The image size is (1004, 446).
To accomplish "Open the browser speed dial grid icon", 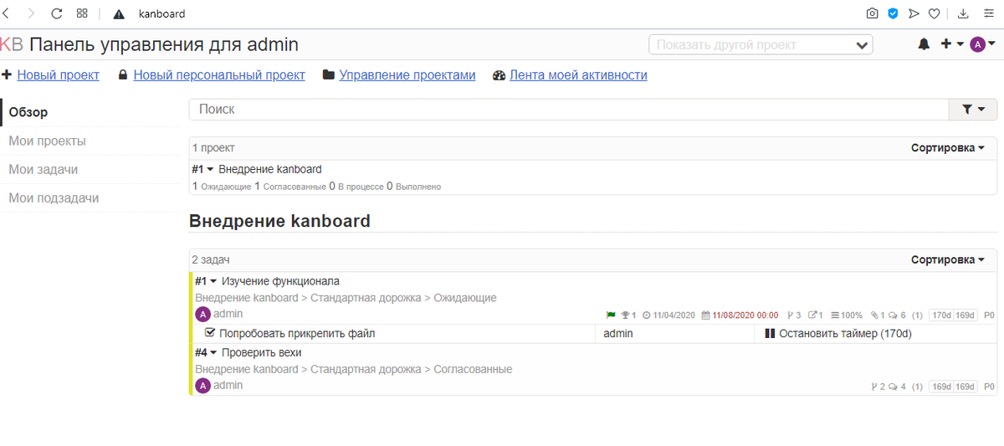I will [x=82, y=13].
